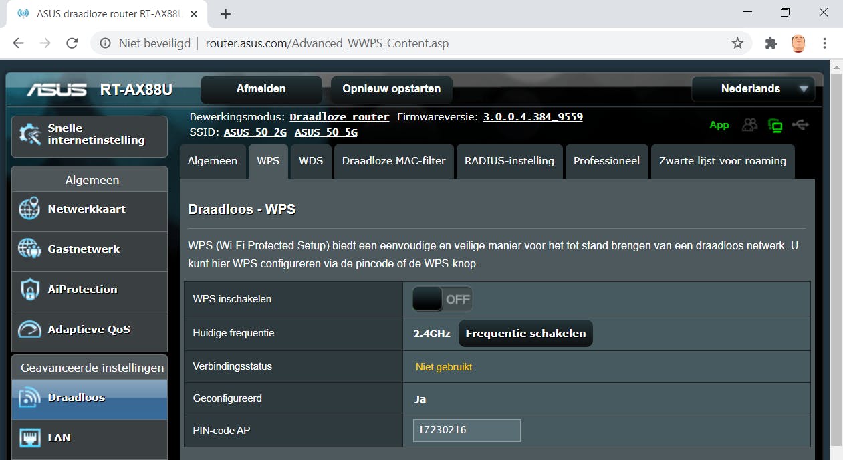Open the AiProtection menu item
This screenshot has height=460, width=843.
90,292
